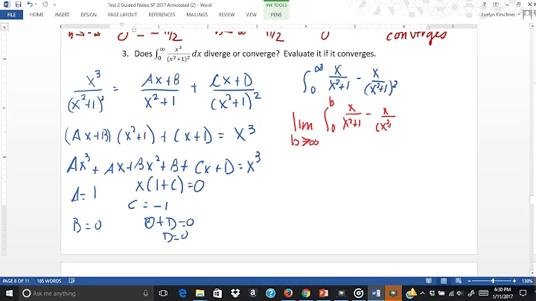The width and height of the screenshot is (536, 301).
Task: Switch to Web Layout view
Action: pyautogui.click(x=459, y=281)
